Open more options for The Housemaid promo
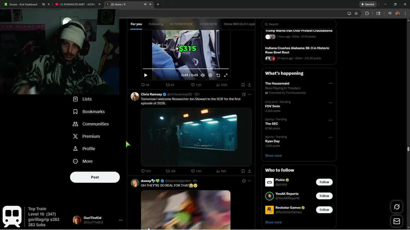The width and height of the screenshot is (410, 230). point(331,83)
